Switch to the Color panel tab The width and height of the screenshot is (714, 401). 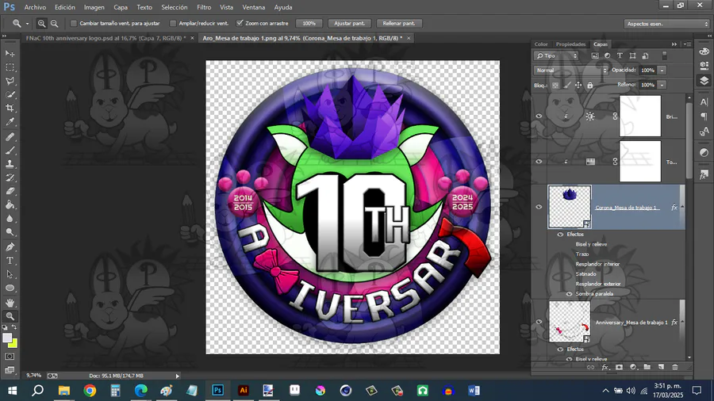click(x=541, y=44)
